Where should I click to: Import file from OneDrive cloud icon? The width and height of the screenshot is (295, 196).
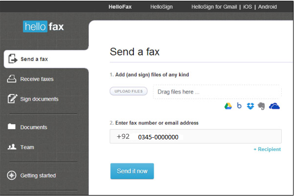pyautogui.click(x=274, y=106)
